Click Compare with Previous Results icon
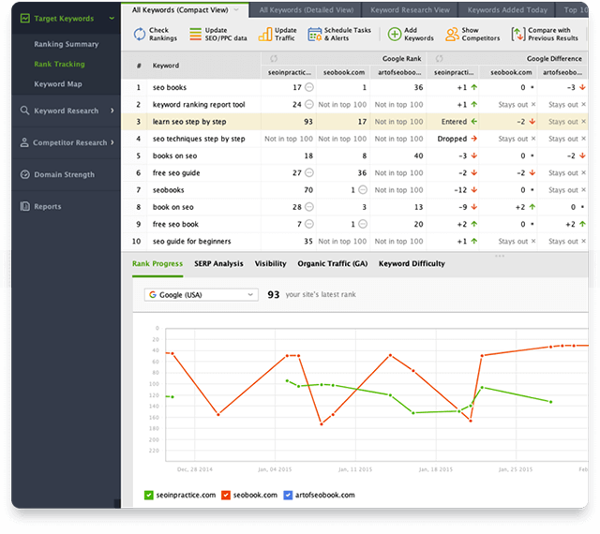This screenshot has height=534, width=600. pyautogui.click(x=517, y=34)
